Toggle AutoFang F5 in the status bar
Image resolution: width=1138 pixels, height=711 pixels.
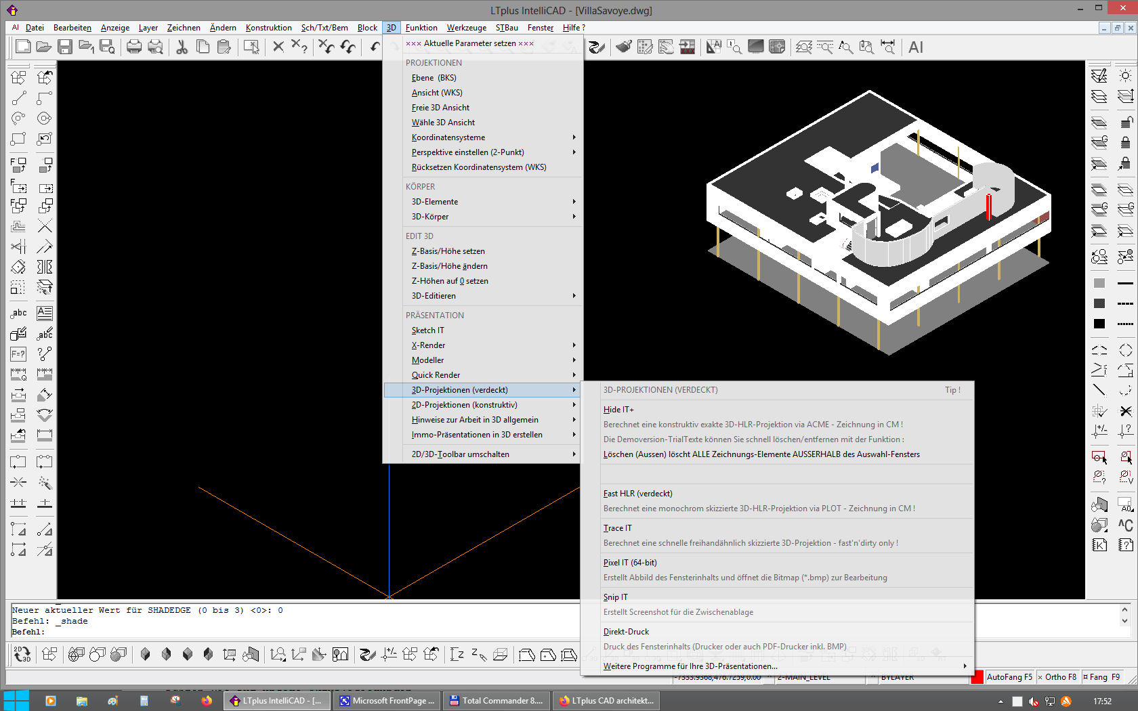coord(1009,676)
